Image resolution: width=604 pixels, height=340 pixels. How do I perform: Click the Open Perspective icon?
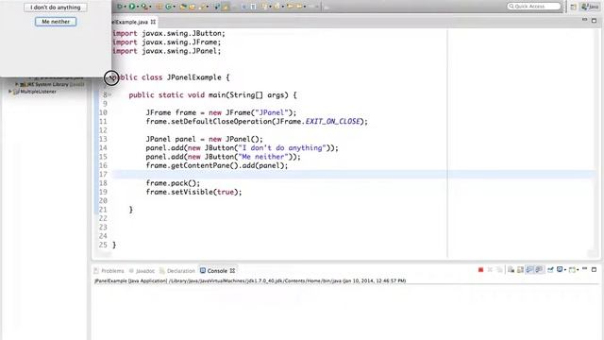point(574,7)
